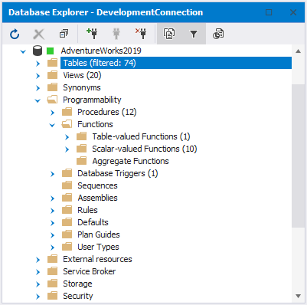The image size is (307, 305).
Task: Expand Database Triggers (1) node
Action: (53, 174)
